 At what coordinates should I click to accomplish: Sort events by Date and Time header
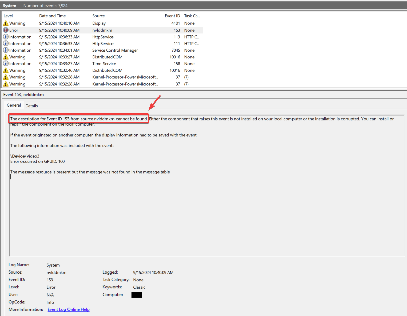[x=63, y=16]
